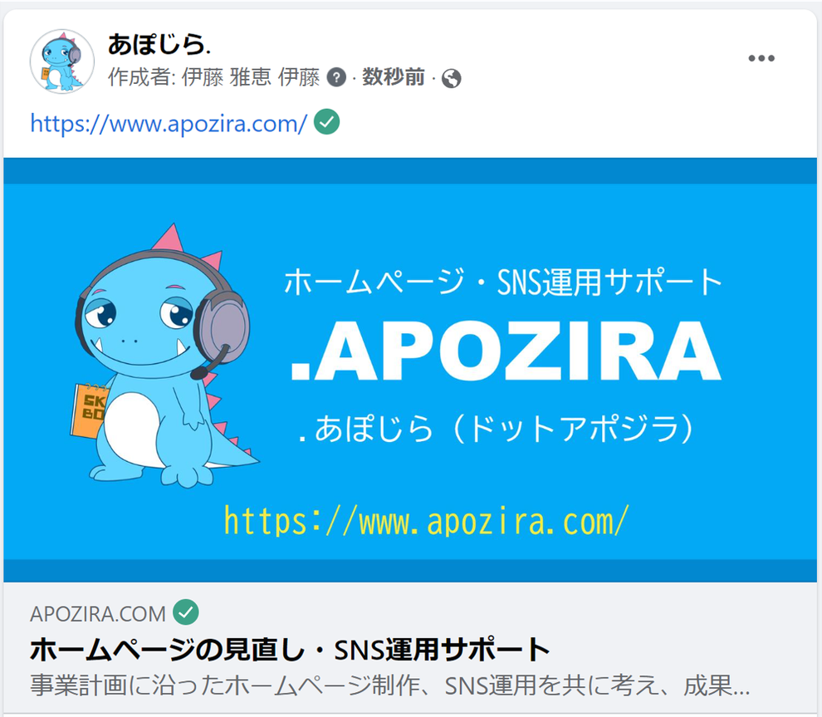822x717 pixels.
Task: Click the globe public audience icon
Action: pyautogui.click(x=452, y=79)
